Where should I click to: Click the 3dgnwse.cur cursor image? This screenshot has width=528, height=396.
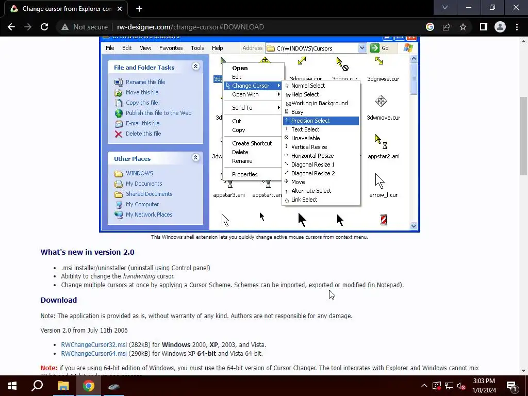point(379,61)
